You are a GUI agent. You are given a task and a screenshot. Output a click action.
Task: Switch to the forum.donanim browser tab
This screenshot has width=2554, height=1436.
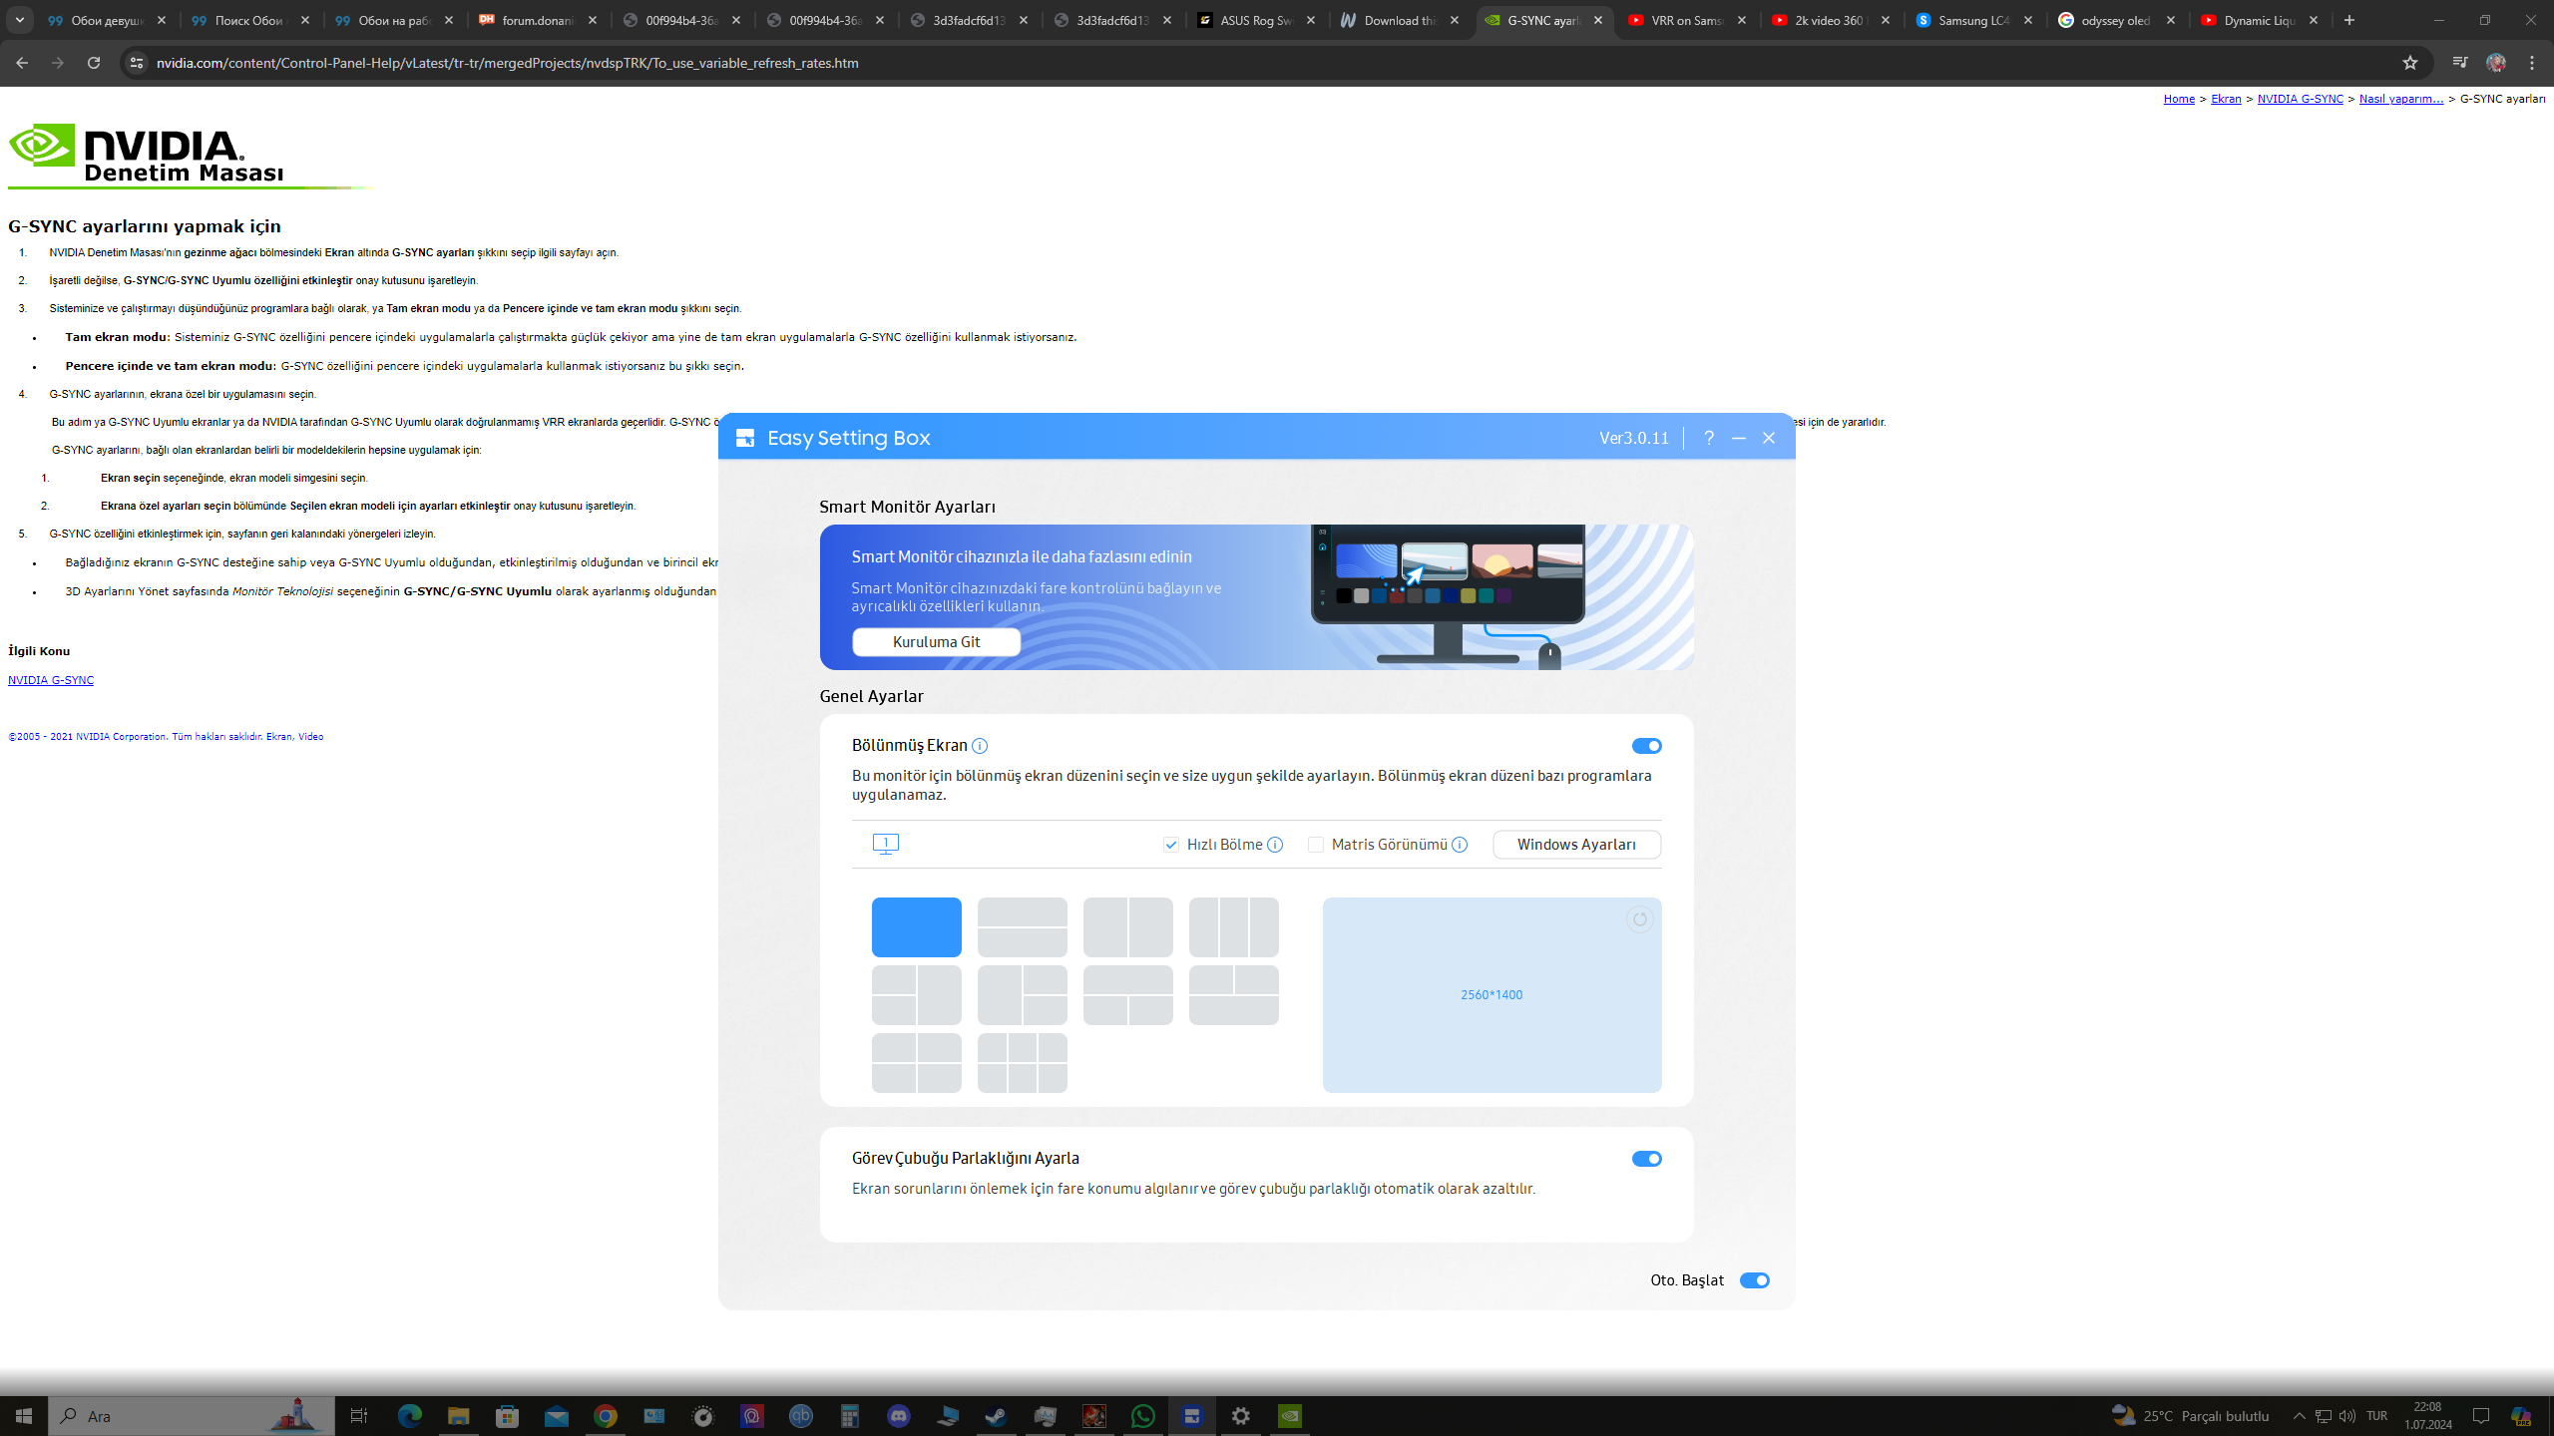[x=539, y=20]
